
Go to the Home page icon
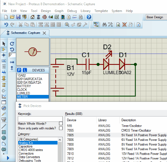[32, 17]
